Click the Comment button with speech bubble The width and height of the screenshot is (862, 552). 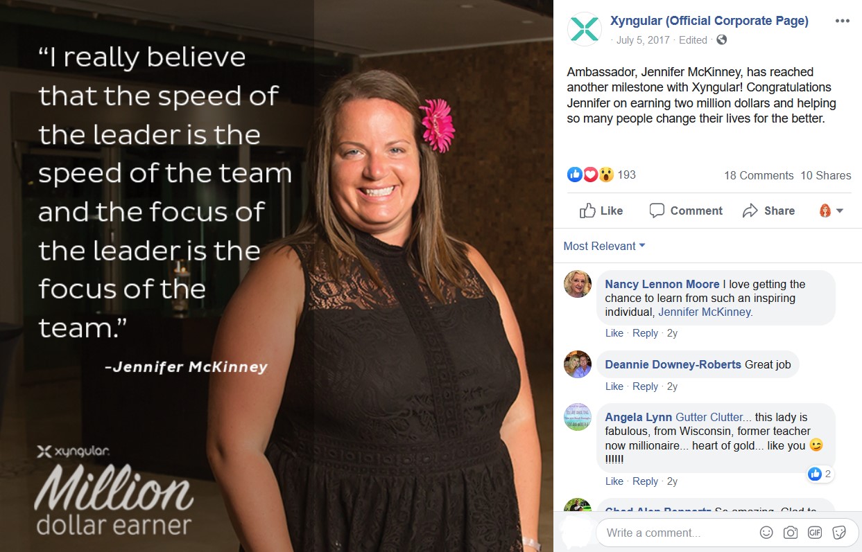(x=686, y=211)
